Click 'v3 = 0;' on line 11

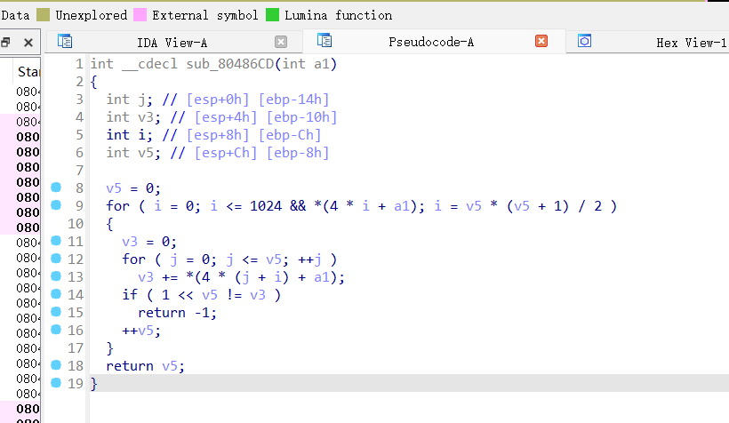pyautogui.click(x=149, y=242)
